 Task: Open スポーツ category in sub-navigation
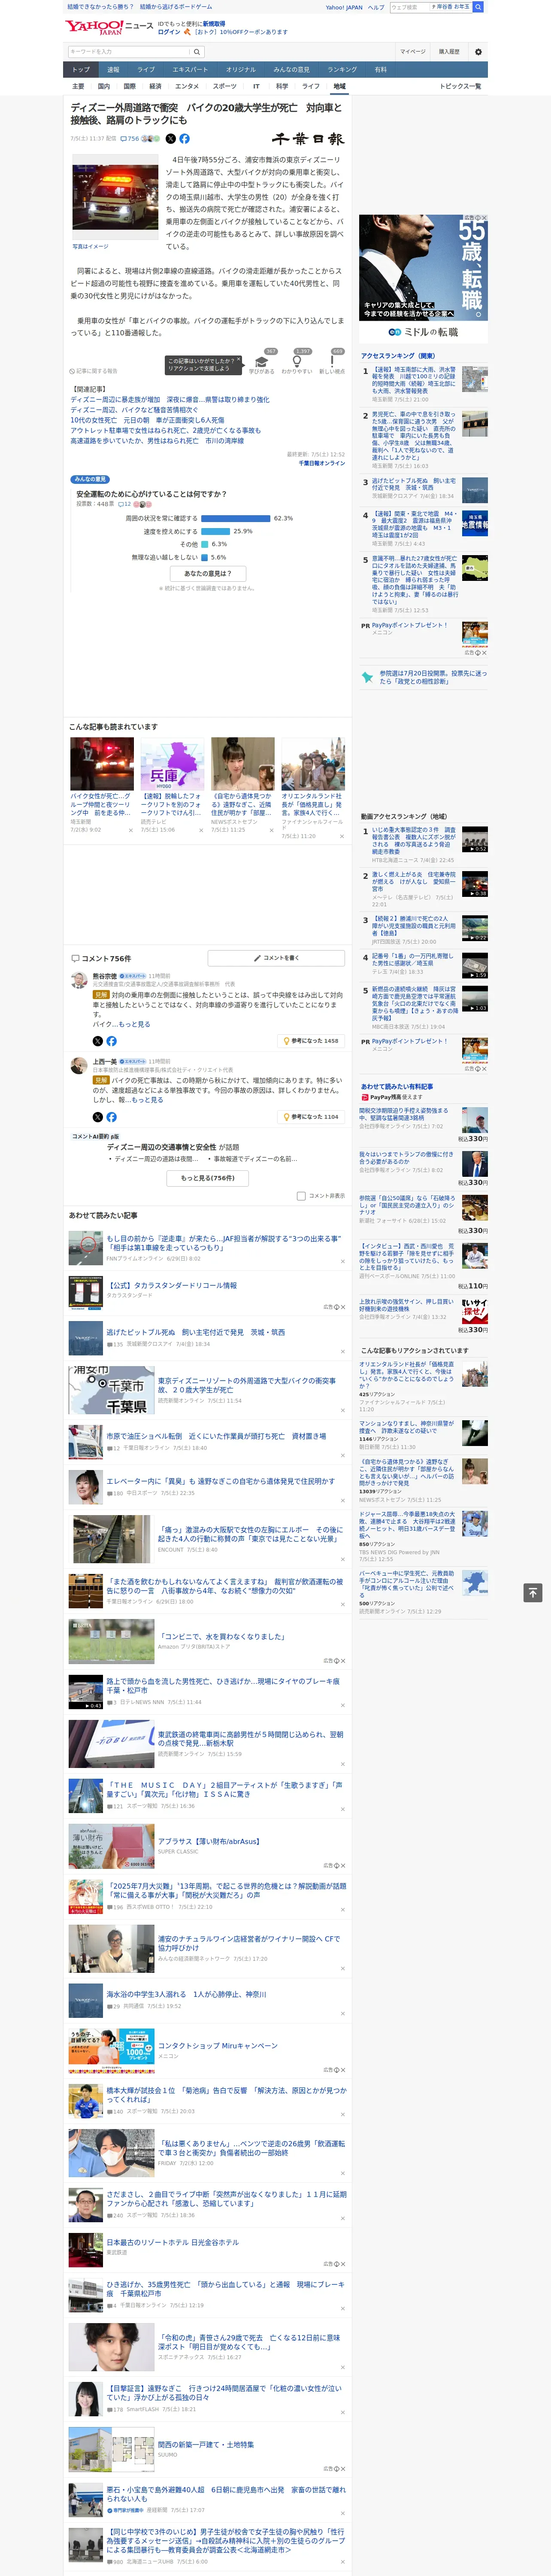coord(225,86)
